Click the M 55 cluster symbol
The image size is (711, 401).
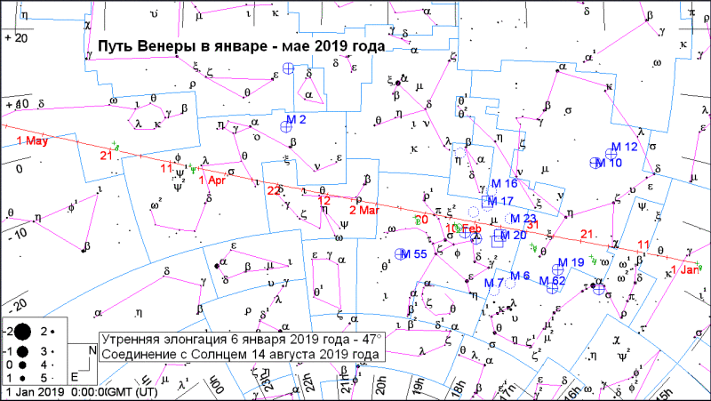pos(400,254)
